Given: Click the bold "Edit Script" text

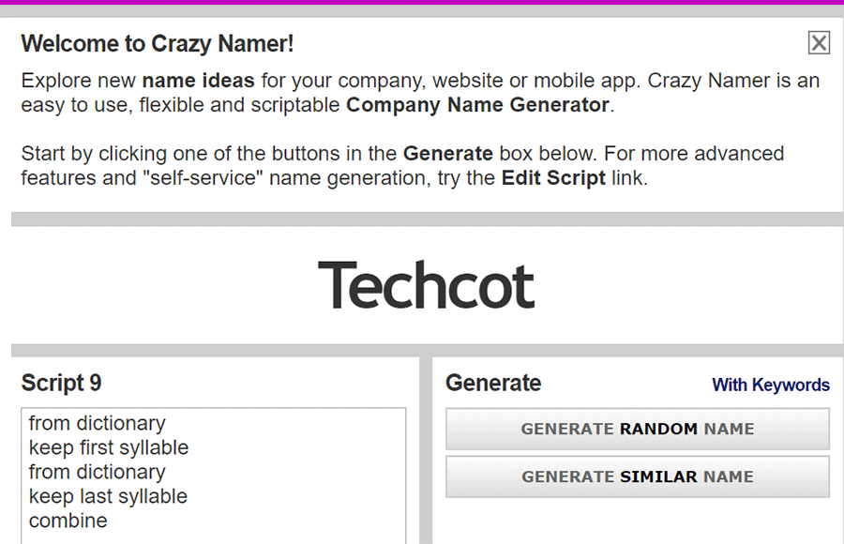Looking at the screenshot, I should pyautogui.click(x=553, y=178).
